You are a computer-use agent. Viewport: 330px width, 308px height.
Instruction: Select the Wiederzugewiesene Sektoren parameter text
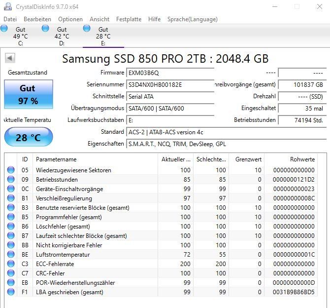point(73,170)
